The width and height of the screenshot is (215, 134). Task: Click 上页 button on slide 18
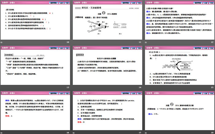(x=205, y=93)
